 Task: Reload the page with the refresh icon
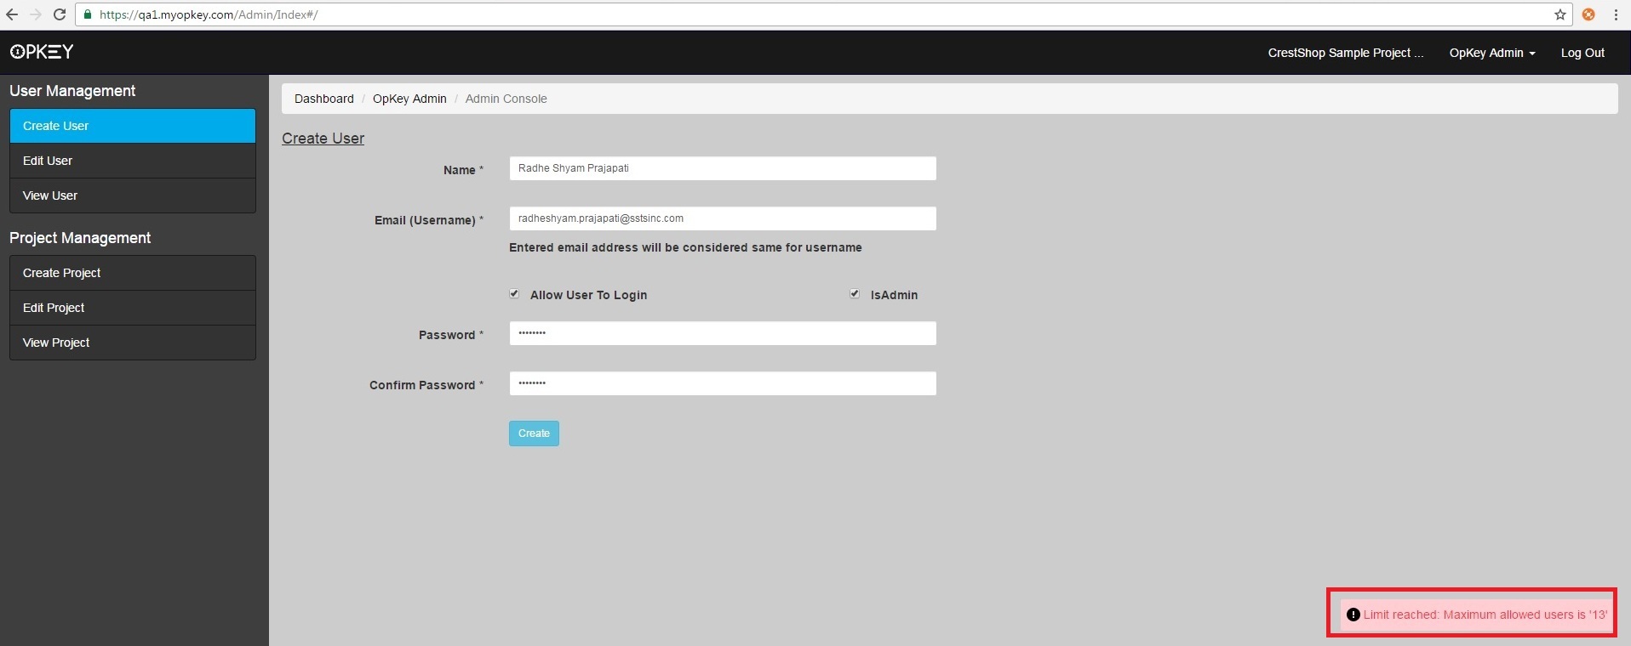(60, 14)
